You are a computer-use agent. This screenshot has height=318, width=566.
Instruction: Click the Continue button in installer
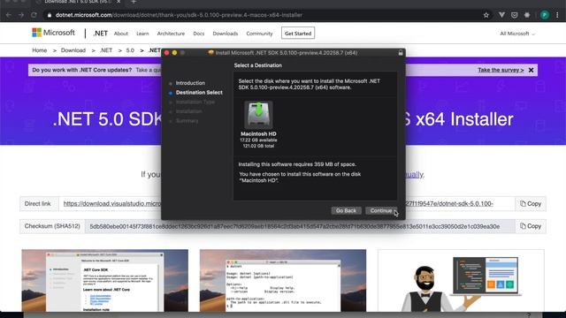[381, 210]
